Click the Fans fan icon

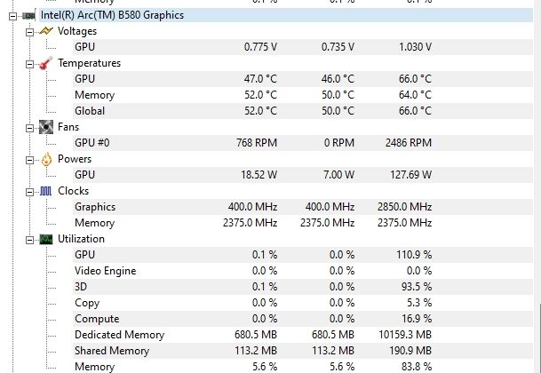pos(46,127)
